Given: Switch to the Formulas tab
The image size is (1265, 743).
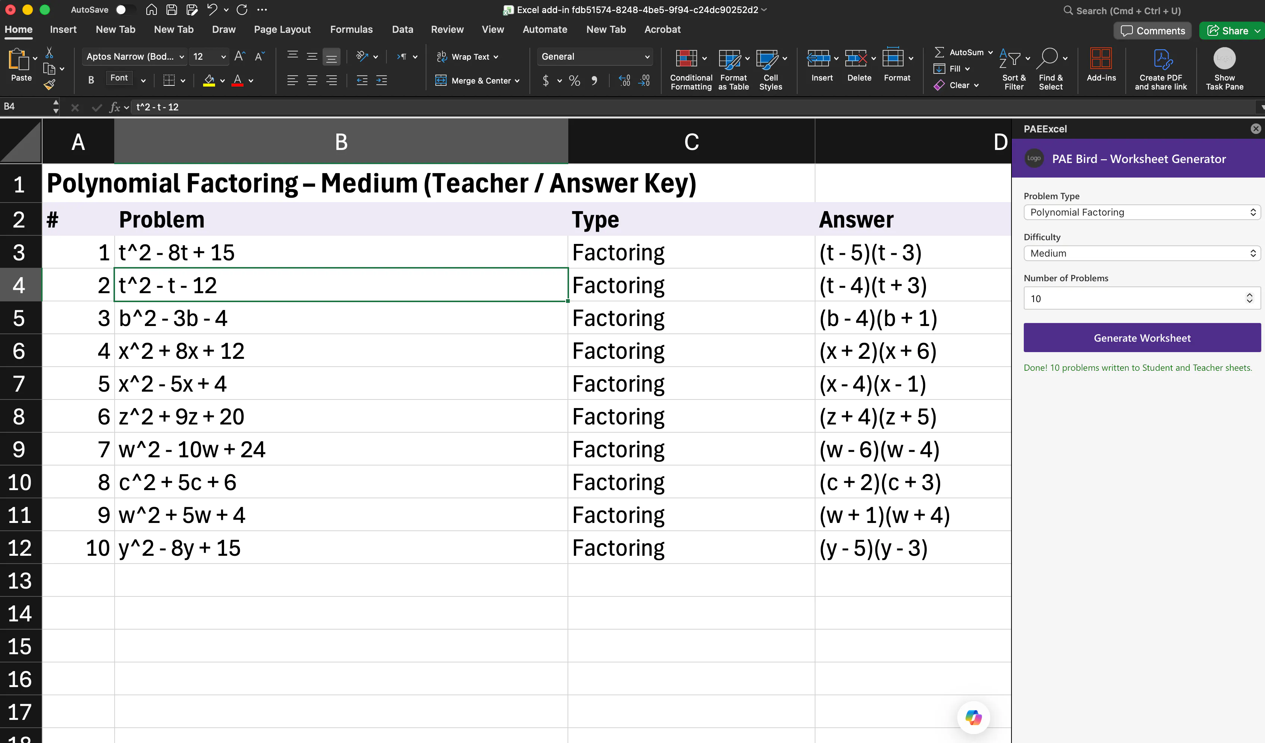Looking at the screenshot, I should 351,29.
